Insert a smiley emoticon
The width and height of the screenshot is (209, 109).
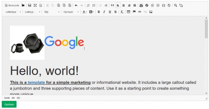158,5
